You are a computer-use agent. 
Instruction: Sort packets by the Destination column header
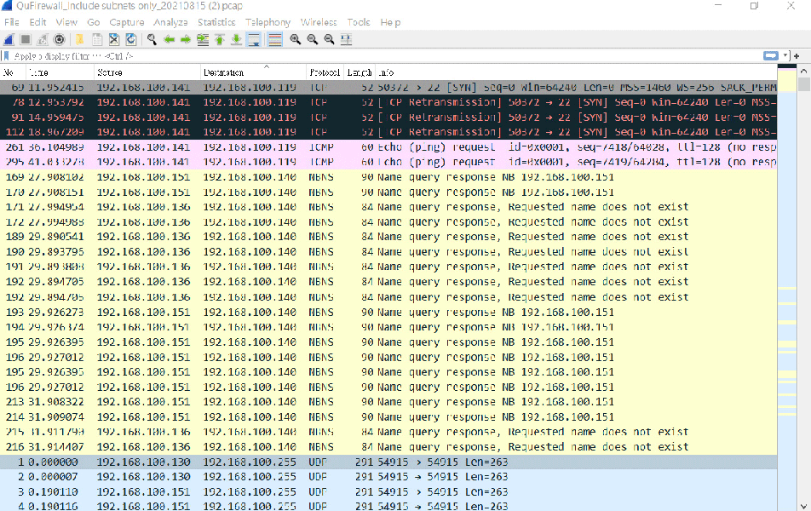click(x=253, y=72)
